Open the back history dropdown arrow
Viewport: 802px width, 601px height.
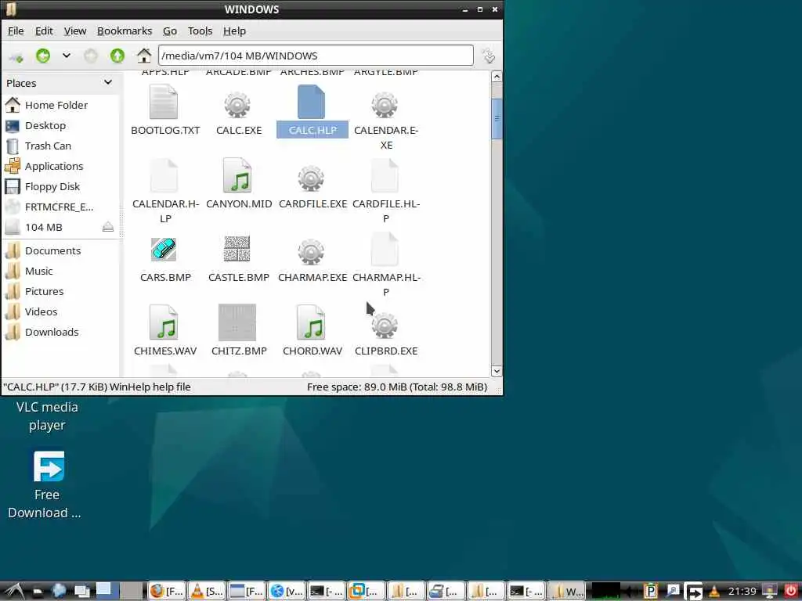point(67,56)
